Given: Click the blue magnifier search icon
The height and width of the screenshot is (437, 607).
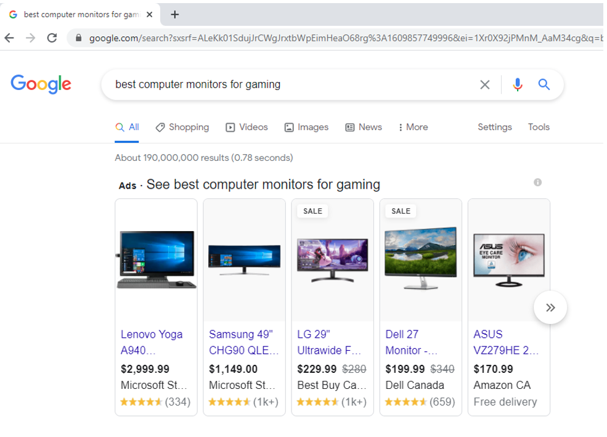Looking at the screenshot, I should 544,85.
